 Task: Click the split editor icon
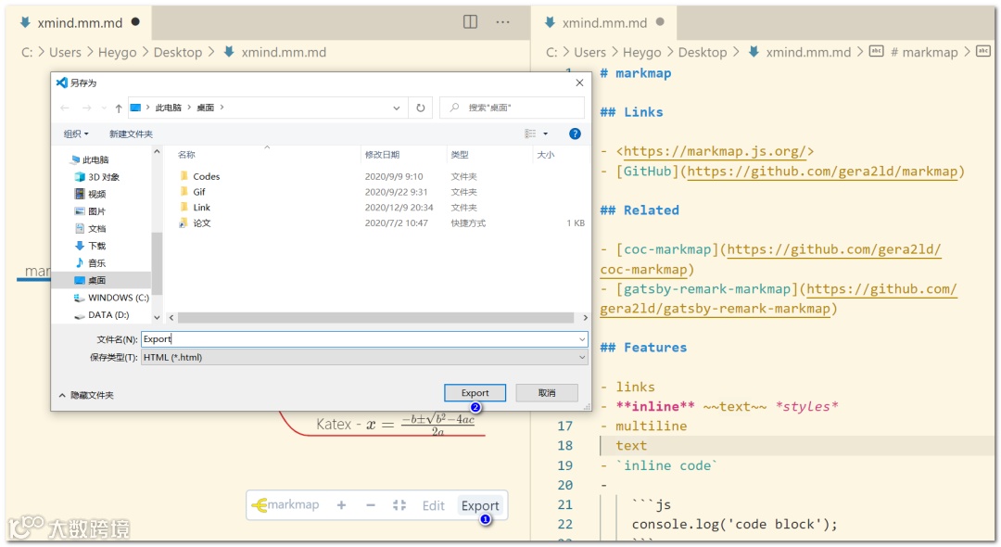point(471,21)
